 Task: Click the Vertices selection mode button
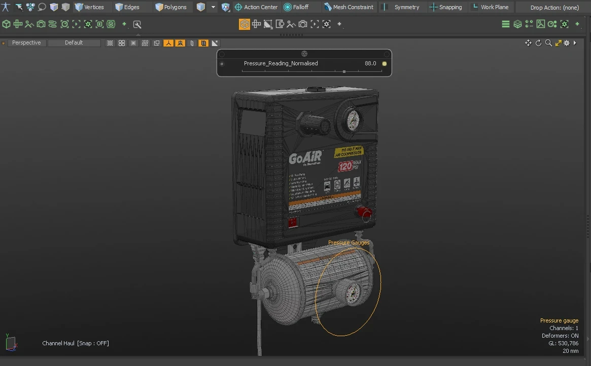pos(89,7)
